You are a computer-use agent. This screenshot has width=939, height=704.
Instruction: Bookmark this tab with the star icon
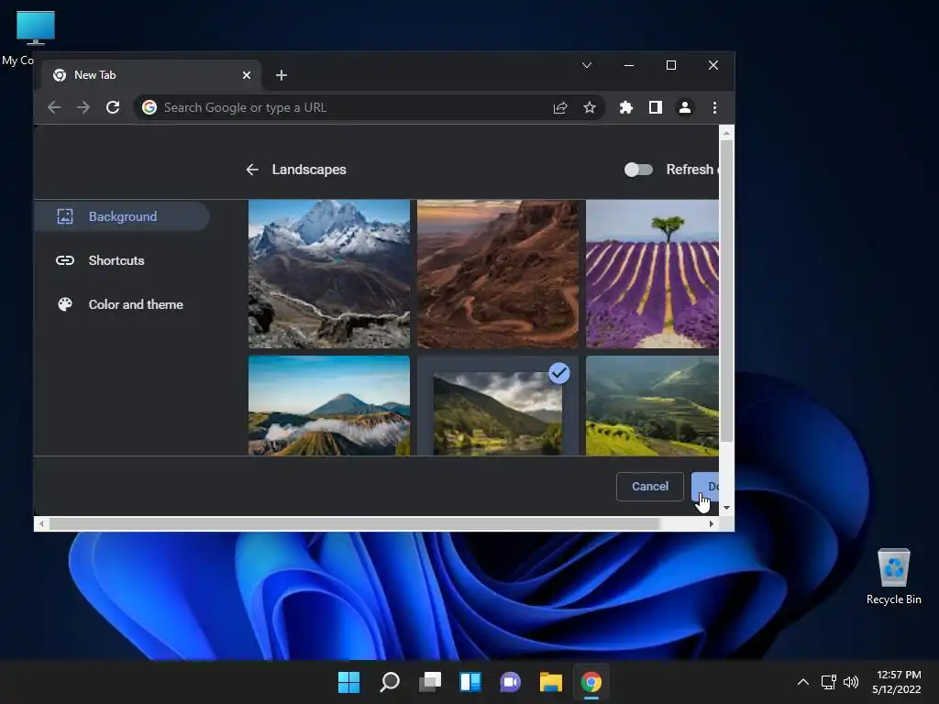point(590,108)
